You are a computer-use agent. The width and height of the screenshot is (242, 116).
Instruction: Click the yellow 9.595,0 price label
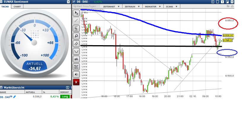(x=228, y=40)
